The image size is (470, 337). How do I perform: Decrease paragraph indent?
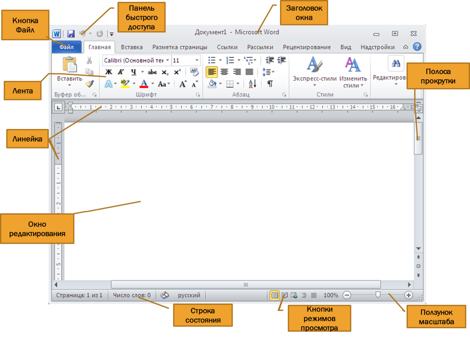tap(270, 60)
